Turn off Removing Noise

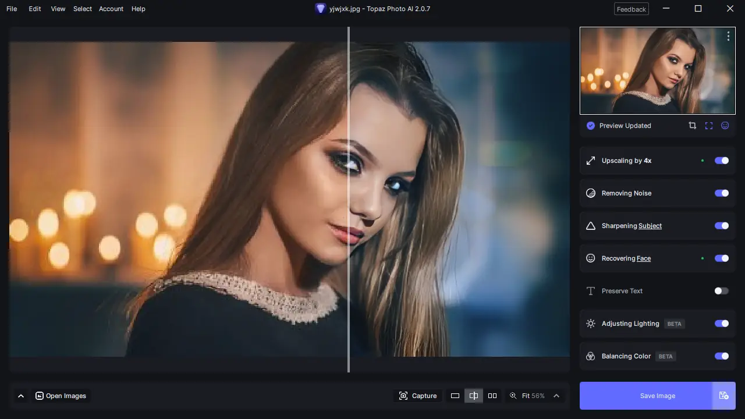[x=721, y=193]
